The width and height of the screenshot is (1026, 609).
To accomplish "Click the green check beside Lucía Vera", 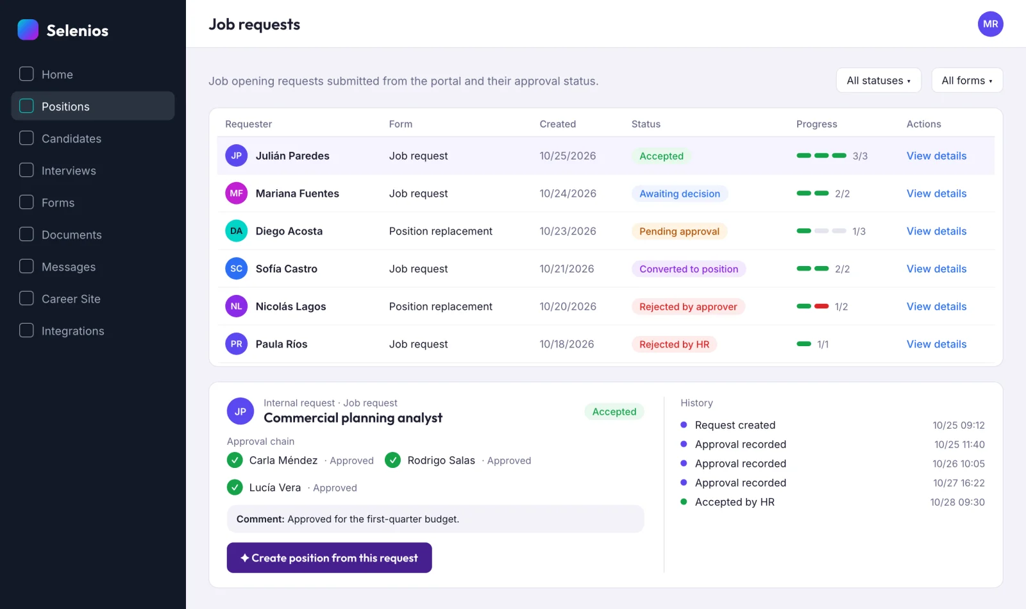I will coord(235,487).
